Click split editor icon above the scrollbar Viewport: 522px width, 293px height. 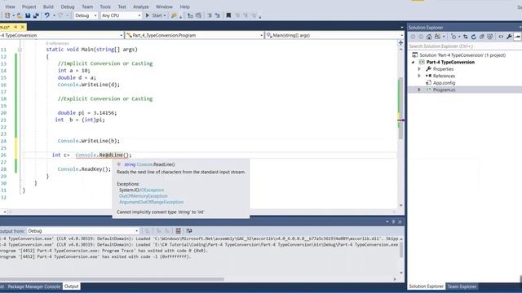(400, 43)
